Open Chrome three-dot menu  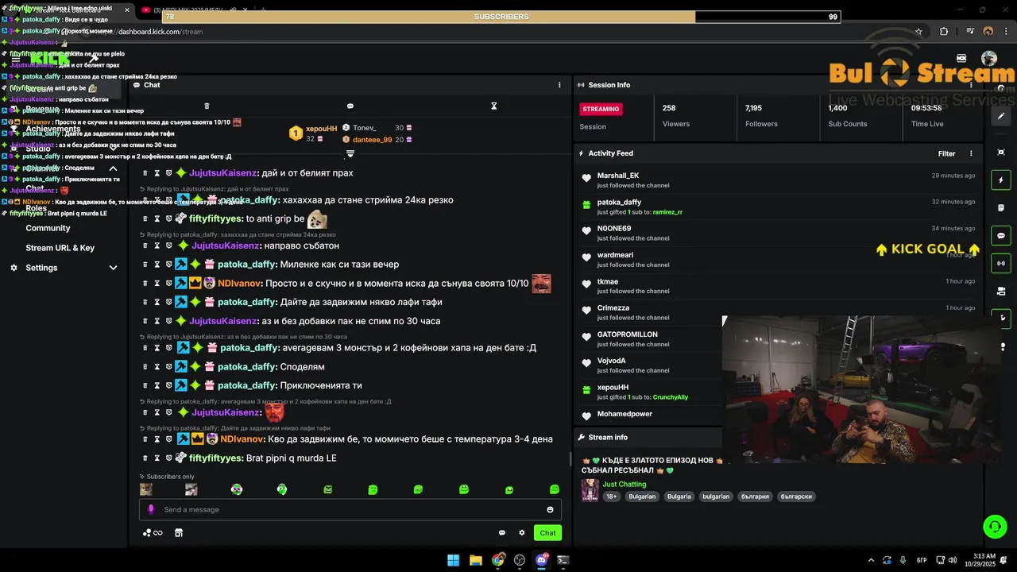point(1006,32)
